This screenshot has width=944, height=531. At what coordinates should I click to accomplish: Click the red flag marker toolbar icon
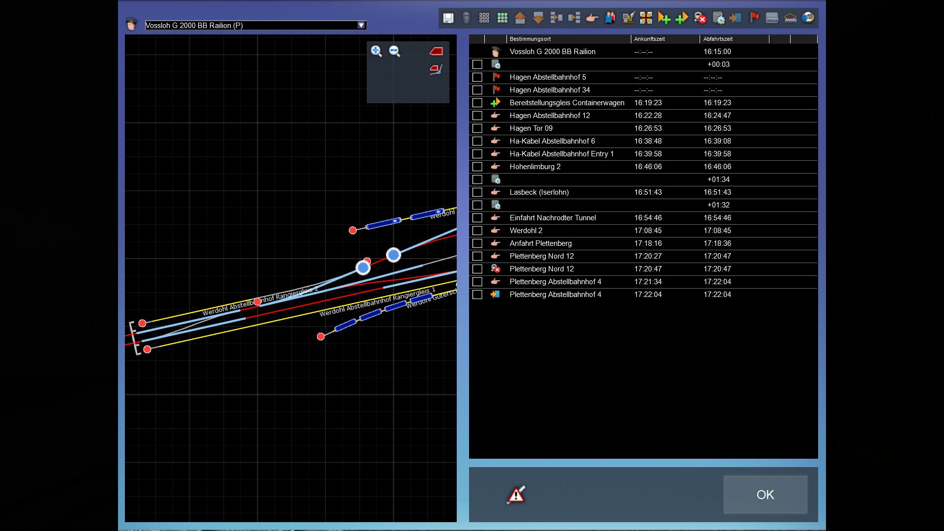pyautogui.click(x=754, y=18)
